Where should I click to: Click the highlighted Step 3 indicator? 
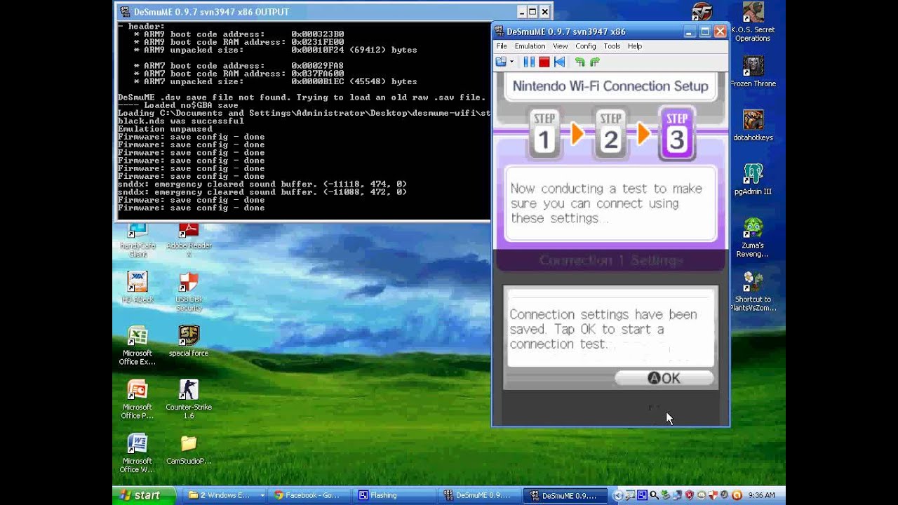tap(676, 133)
